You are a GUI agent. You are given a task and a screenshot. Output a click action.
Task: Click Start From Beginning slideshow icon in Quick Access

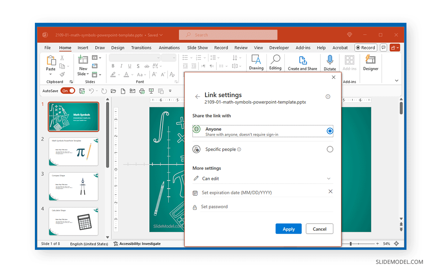(151, 91)
